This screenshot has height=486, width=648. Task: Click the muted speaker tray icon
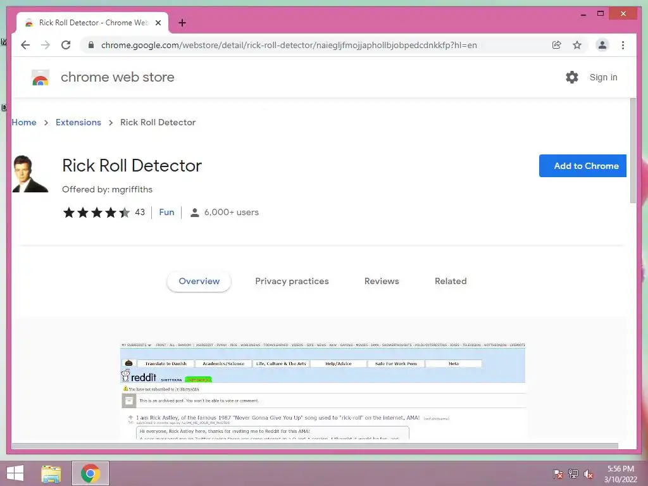(x=589, y=474)
